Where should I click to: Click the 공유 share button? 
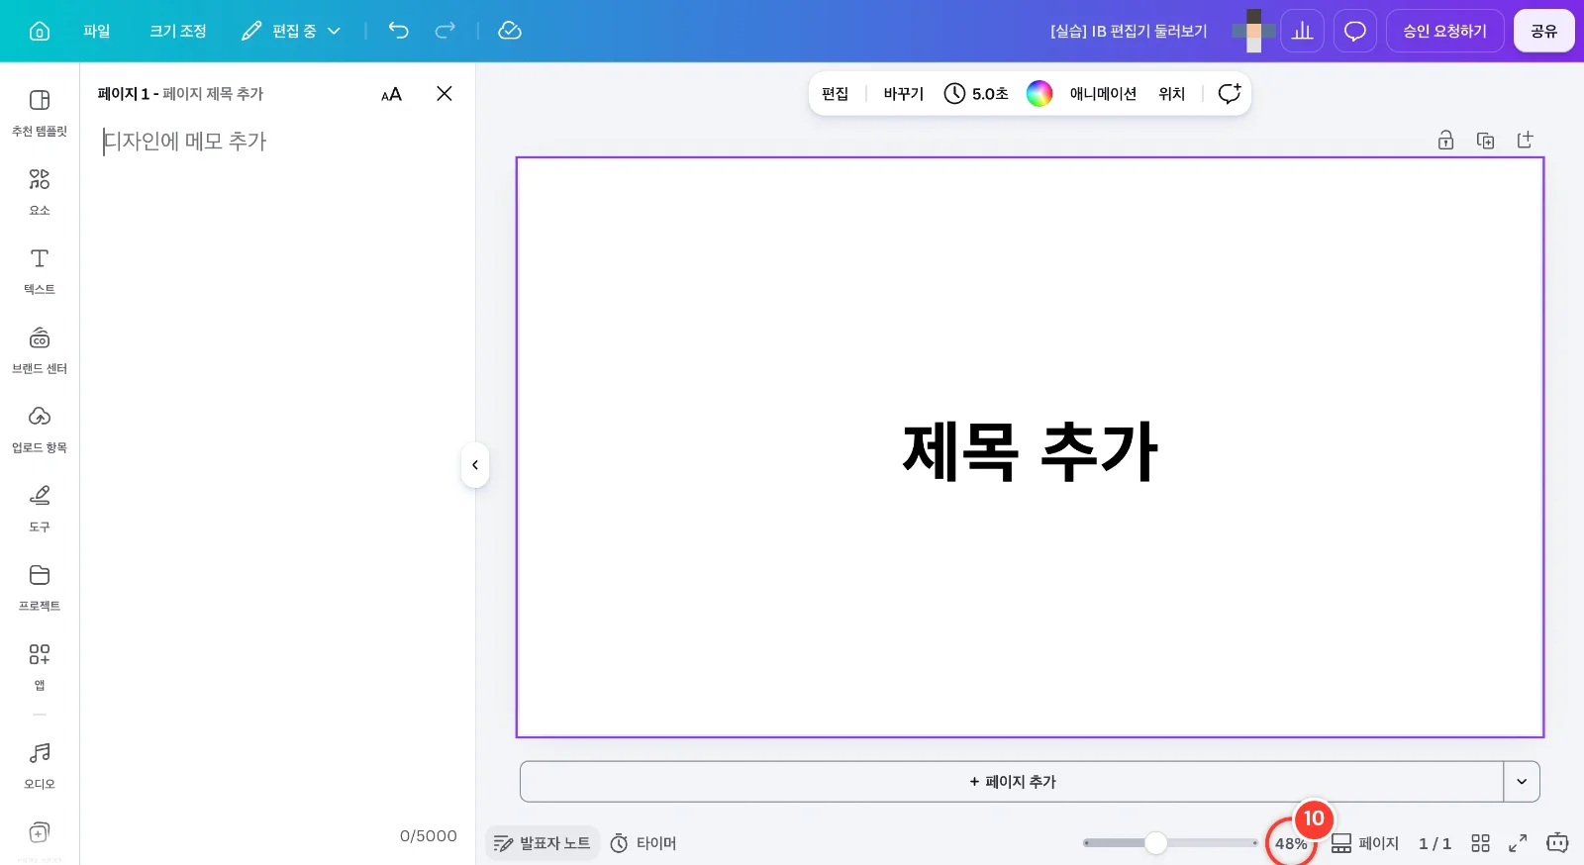tap(1544, 31)
